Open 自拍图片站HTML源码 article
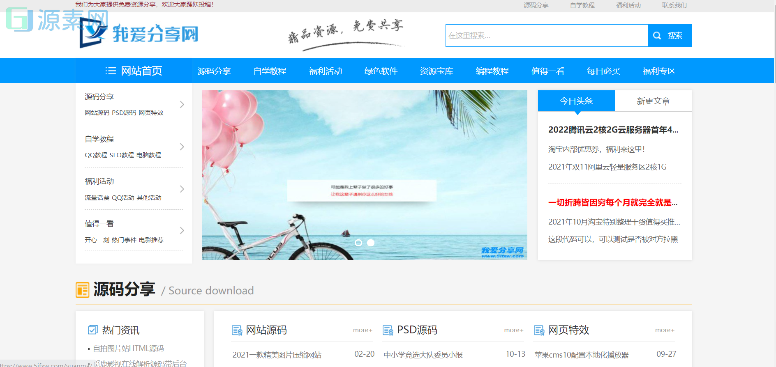The width and height of the screenshot is (776, 367). pos(128,348)
